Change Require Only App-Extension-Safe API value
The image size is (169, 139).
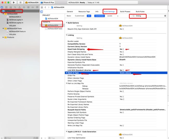pos(122,29)
